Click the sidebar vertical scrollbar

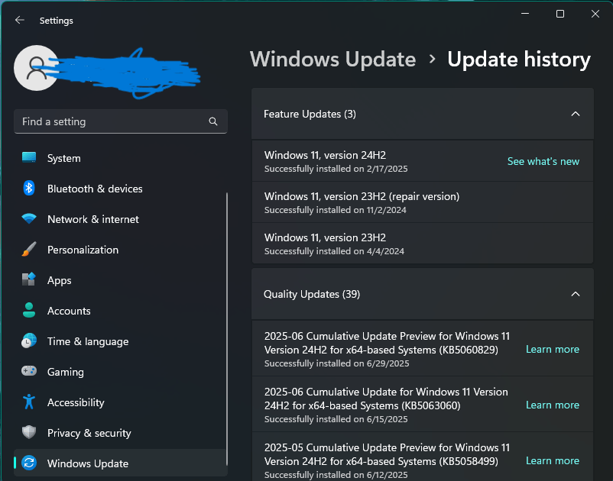pos(227,329)
